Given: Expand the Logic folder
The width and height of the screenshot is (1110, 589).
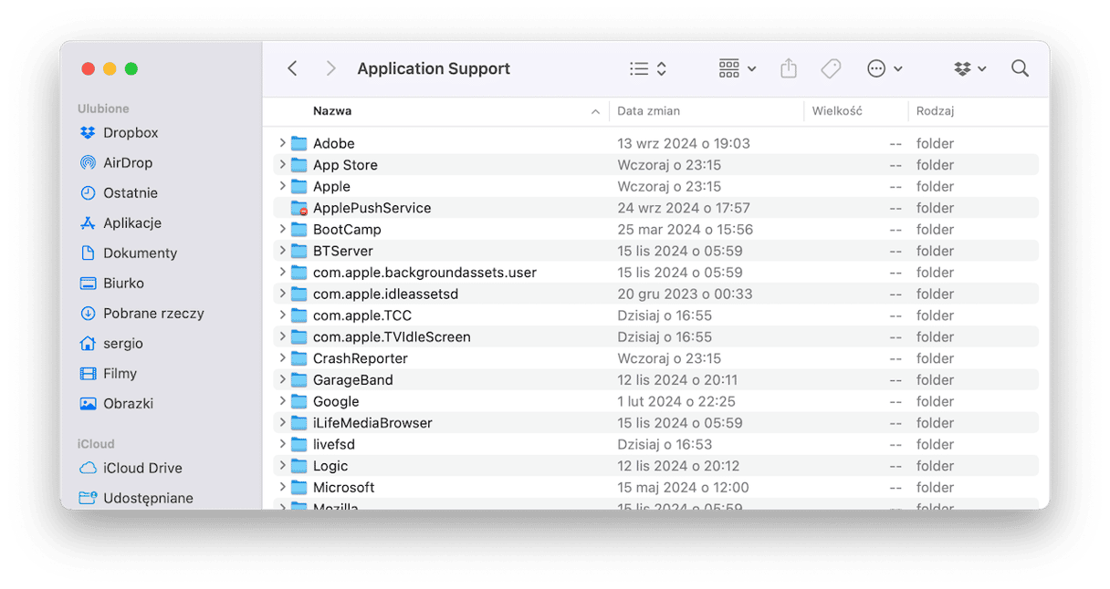Looking at the screenshot, I should point(282,466).
